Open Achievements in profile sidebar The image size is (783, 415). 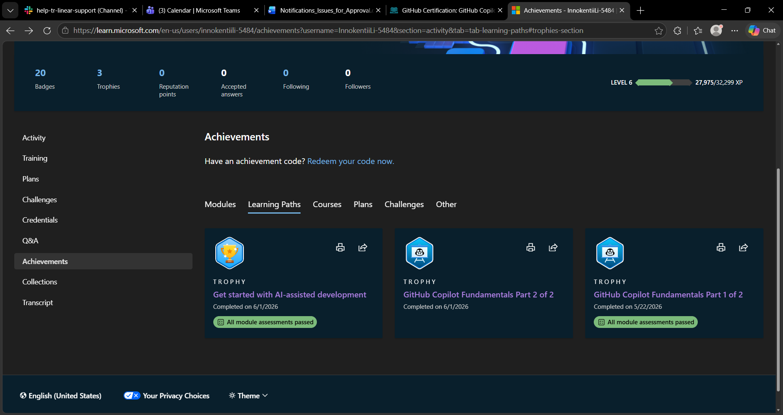pos(103,261)
